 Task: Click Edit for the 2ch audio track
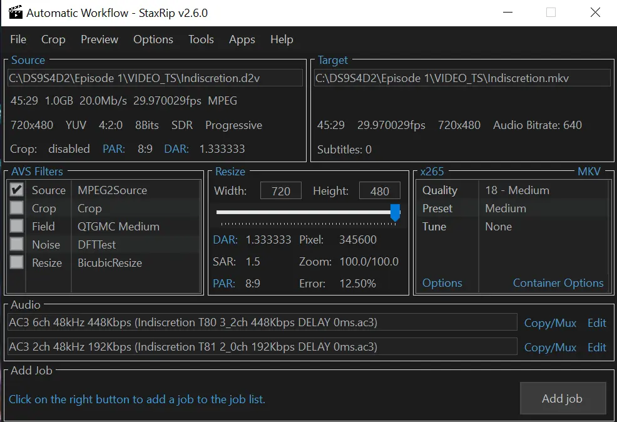click(596, 347)
